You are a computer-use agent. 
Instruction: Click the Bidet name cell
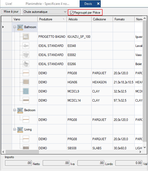point(139,64)
